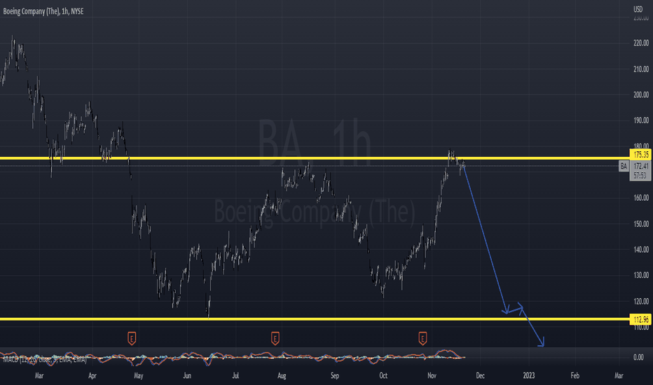Click the MACD 0.00 scale value

(x=638, y=358)
